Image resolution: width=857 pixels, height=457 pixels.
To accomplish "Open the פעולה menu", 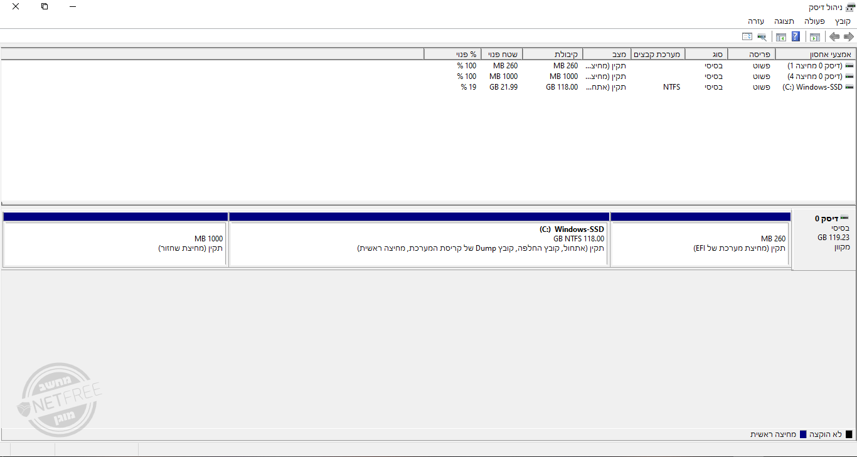I will pos(814,21).
